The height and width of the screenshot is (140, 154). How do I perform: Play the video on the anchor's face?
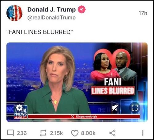click(x=58, y=66)
